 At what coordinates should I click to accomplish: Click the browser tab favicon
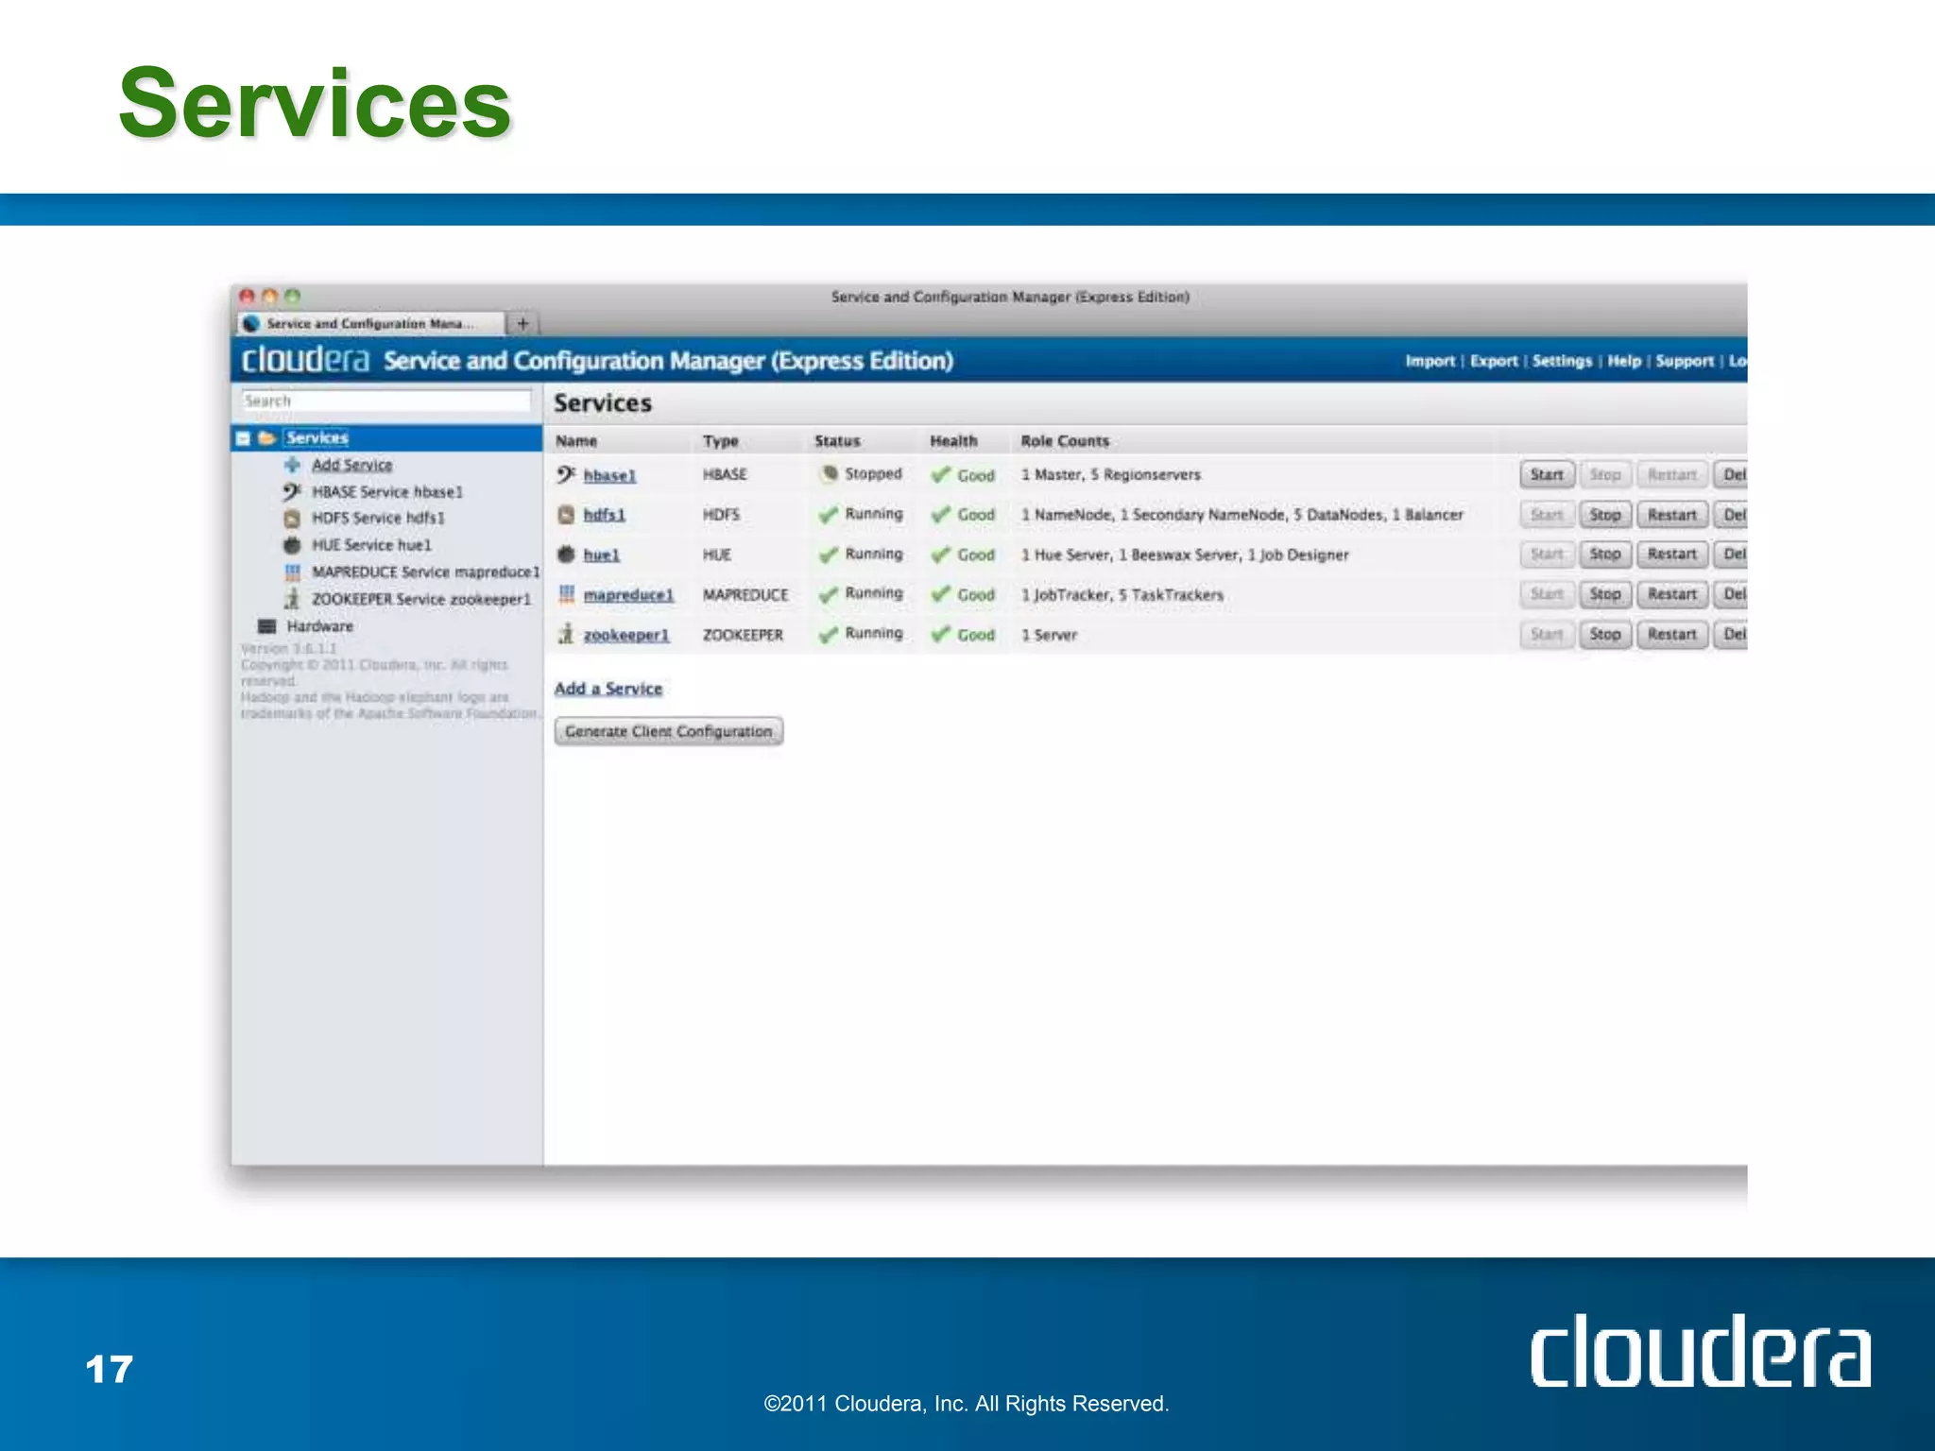point(251,324)
